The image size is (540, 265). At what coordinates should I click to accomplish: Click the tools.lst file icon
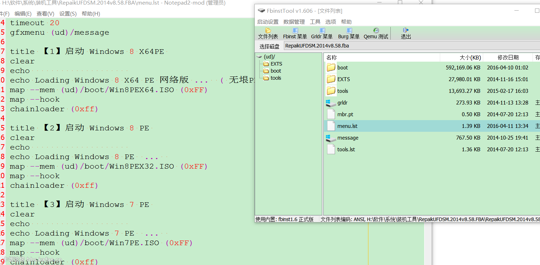tap(331, 149)
